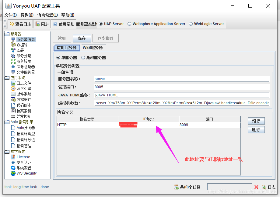
Task: Collapse the 应用系统 folder node
Action: coord(7,78)
